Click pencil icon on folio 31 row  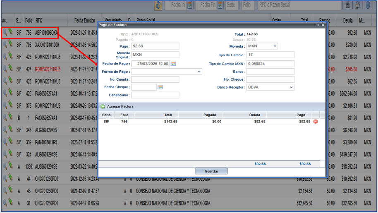click(x=11, y=202)
